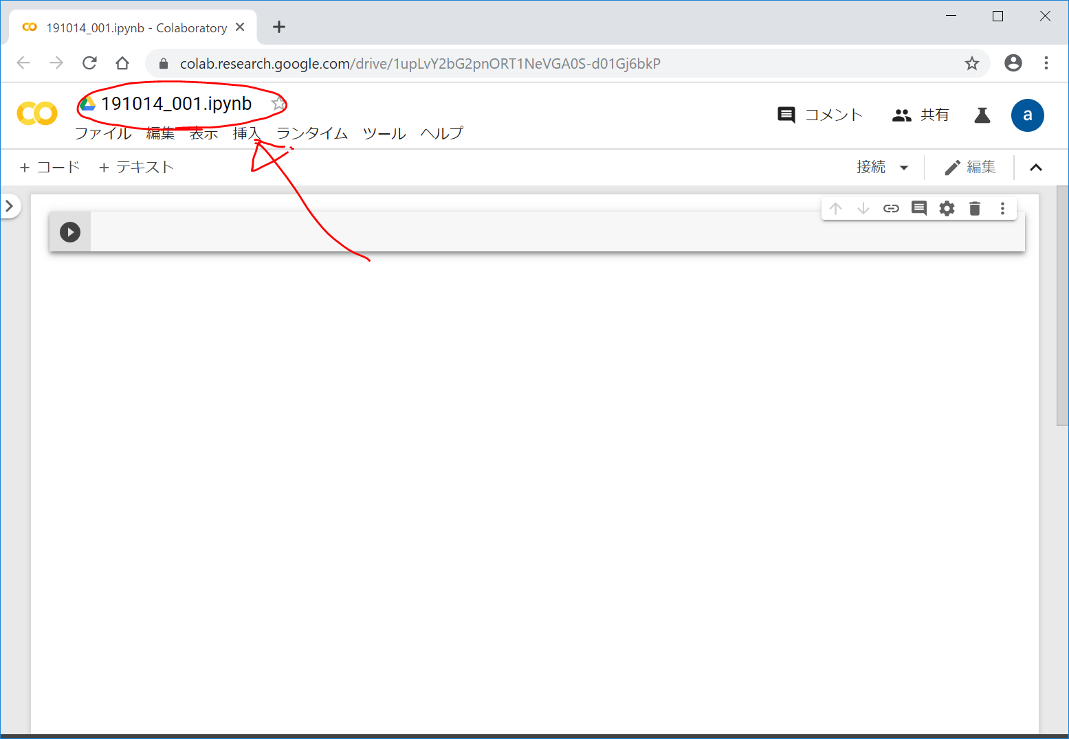Add comment to cell icon
The image size is (1069, 739).
pyautogui.click(x=919, y=209)
